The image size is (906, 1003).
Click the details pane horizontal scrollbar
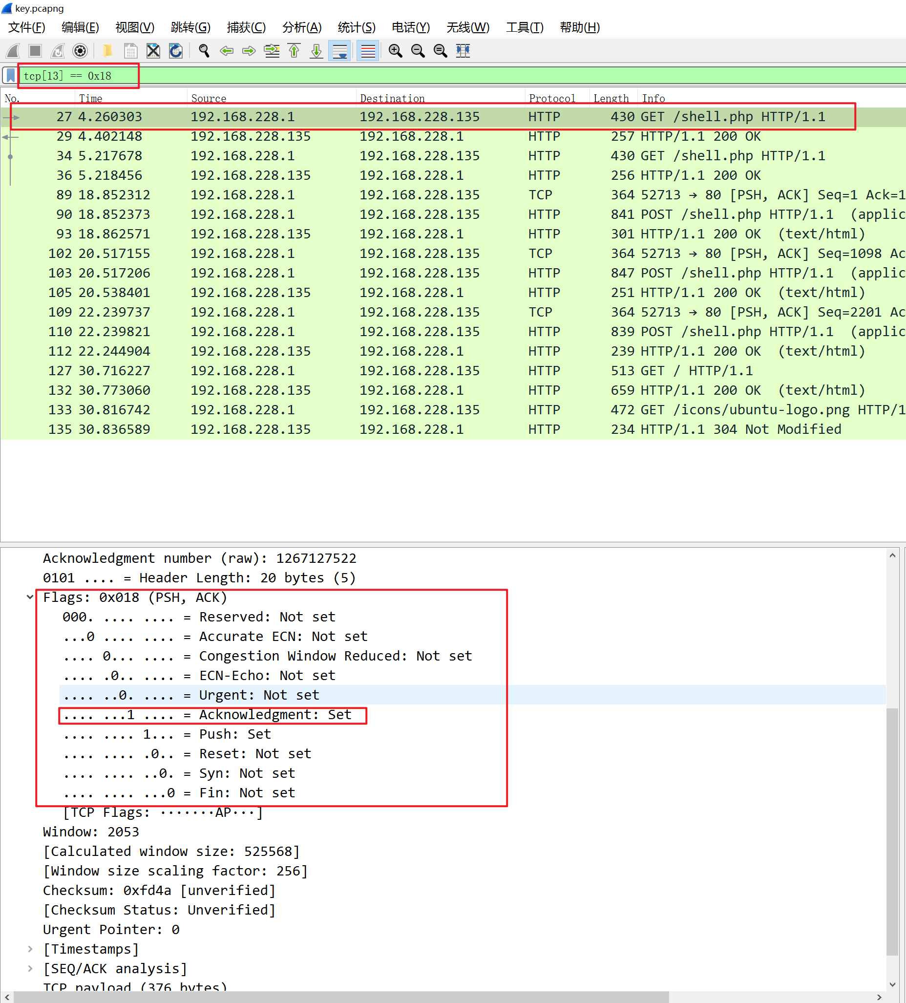point(341,997)
